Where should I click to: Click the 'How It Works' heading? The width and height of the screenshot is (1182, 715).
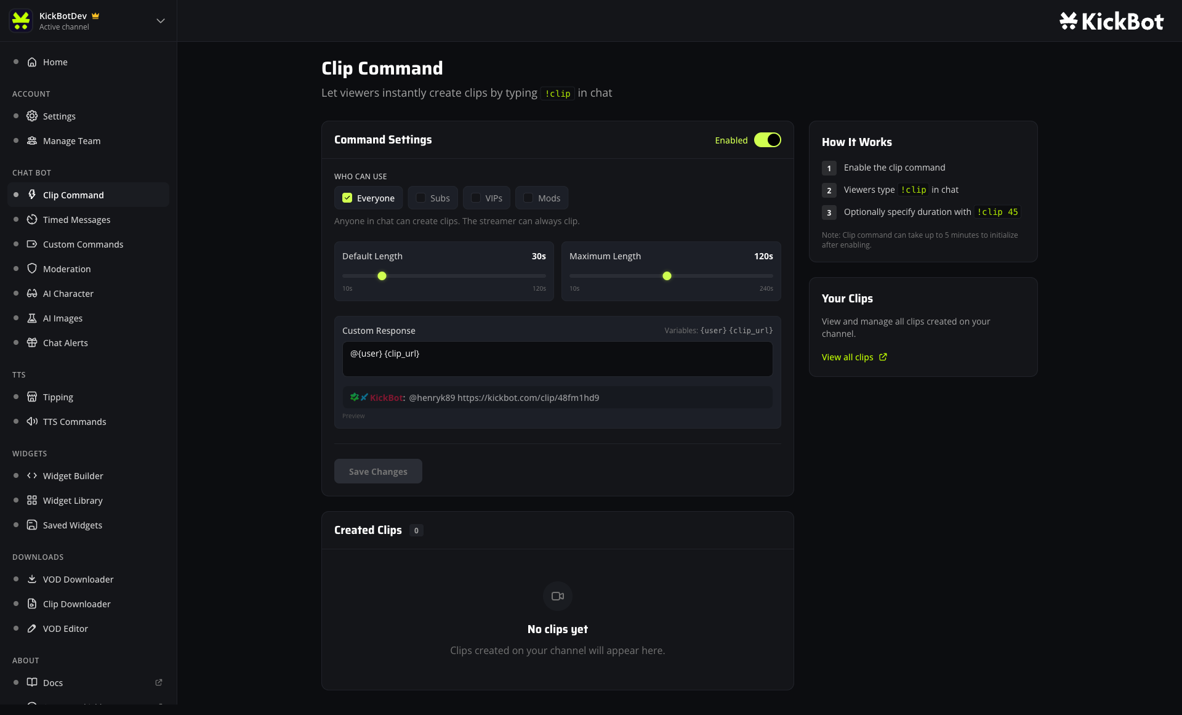pos(857,142)
